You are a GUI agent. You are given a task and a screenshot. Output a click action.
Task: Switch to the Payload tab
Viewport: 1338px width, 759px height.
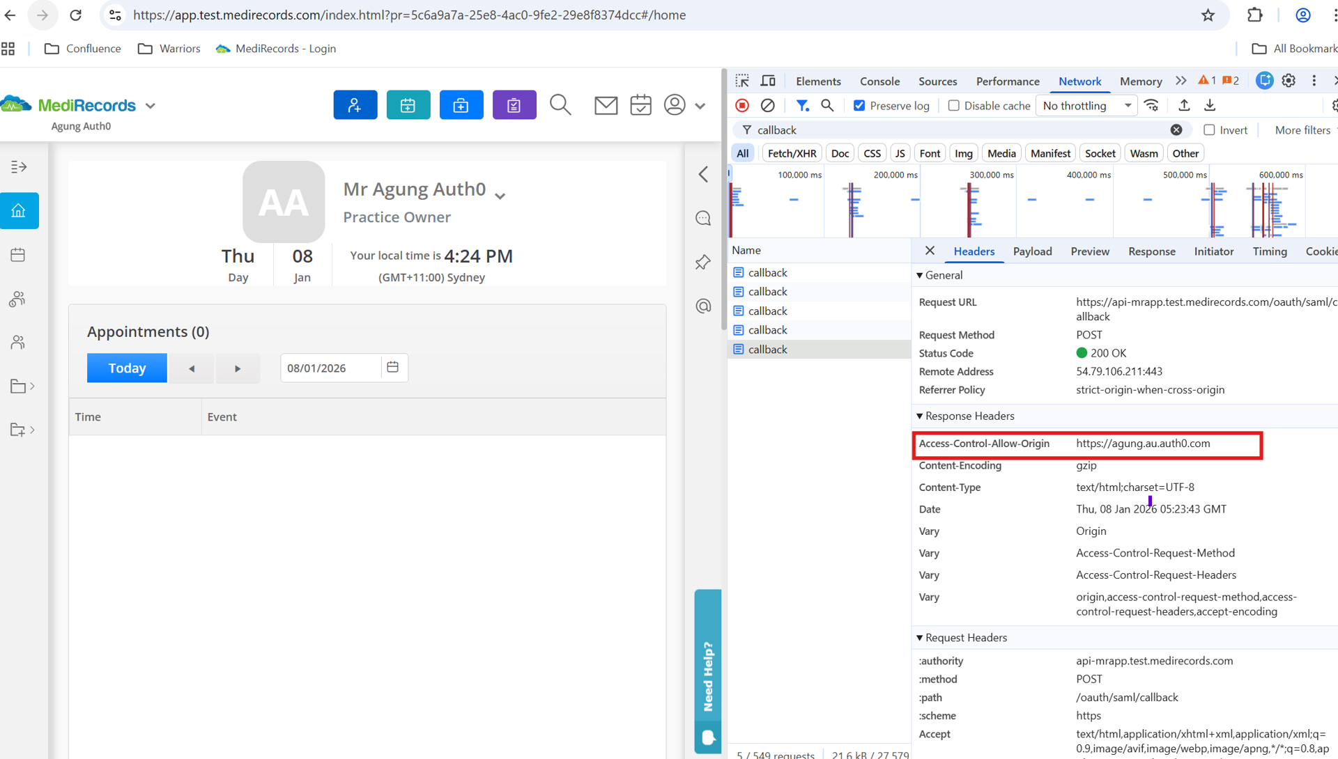(x=1032, y=251)
